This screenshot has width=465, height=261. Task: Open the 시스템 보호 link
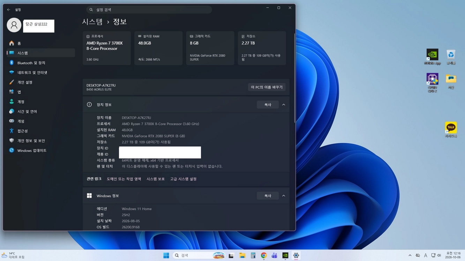point(156,179)
